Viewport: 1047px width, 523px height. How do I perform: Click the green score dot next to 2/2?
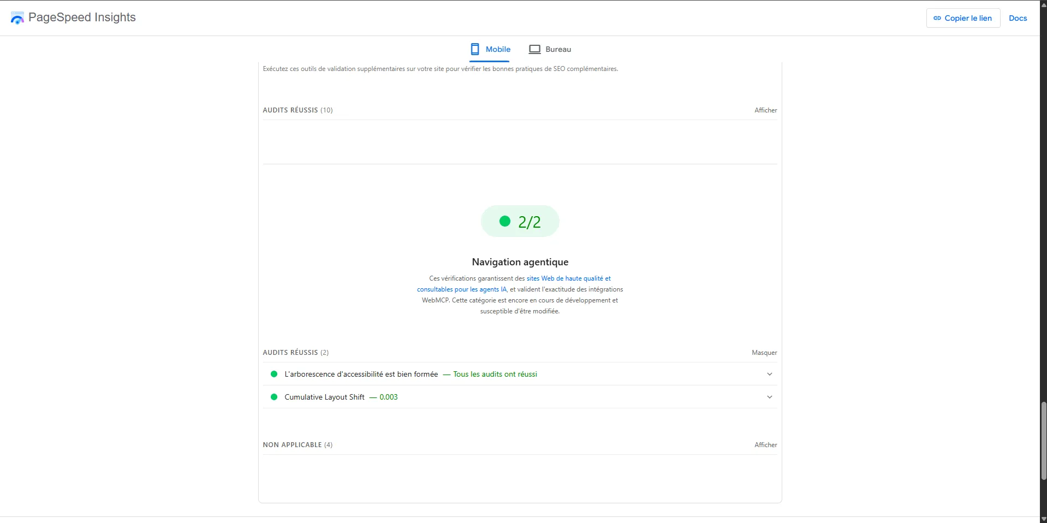505,221
